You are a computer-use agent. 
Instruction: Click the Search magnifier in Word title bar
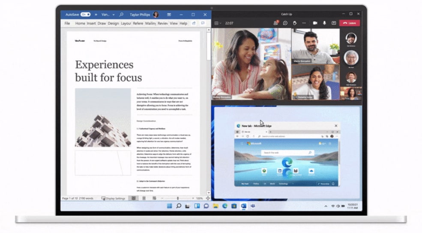tap(121, 15)
